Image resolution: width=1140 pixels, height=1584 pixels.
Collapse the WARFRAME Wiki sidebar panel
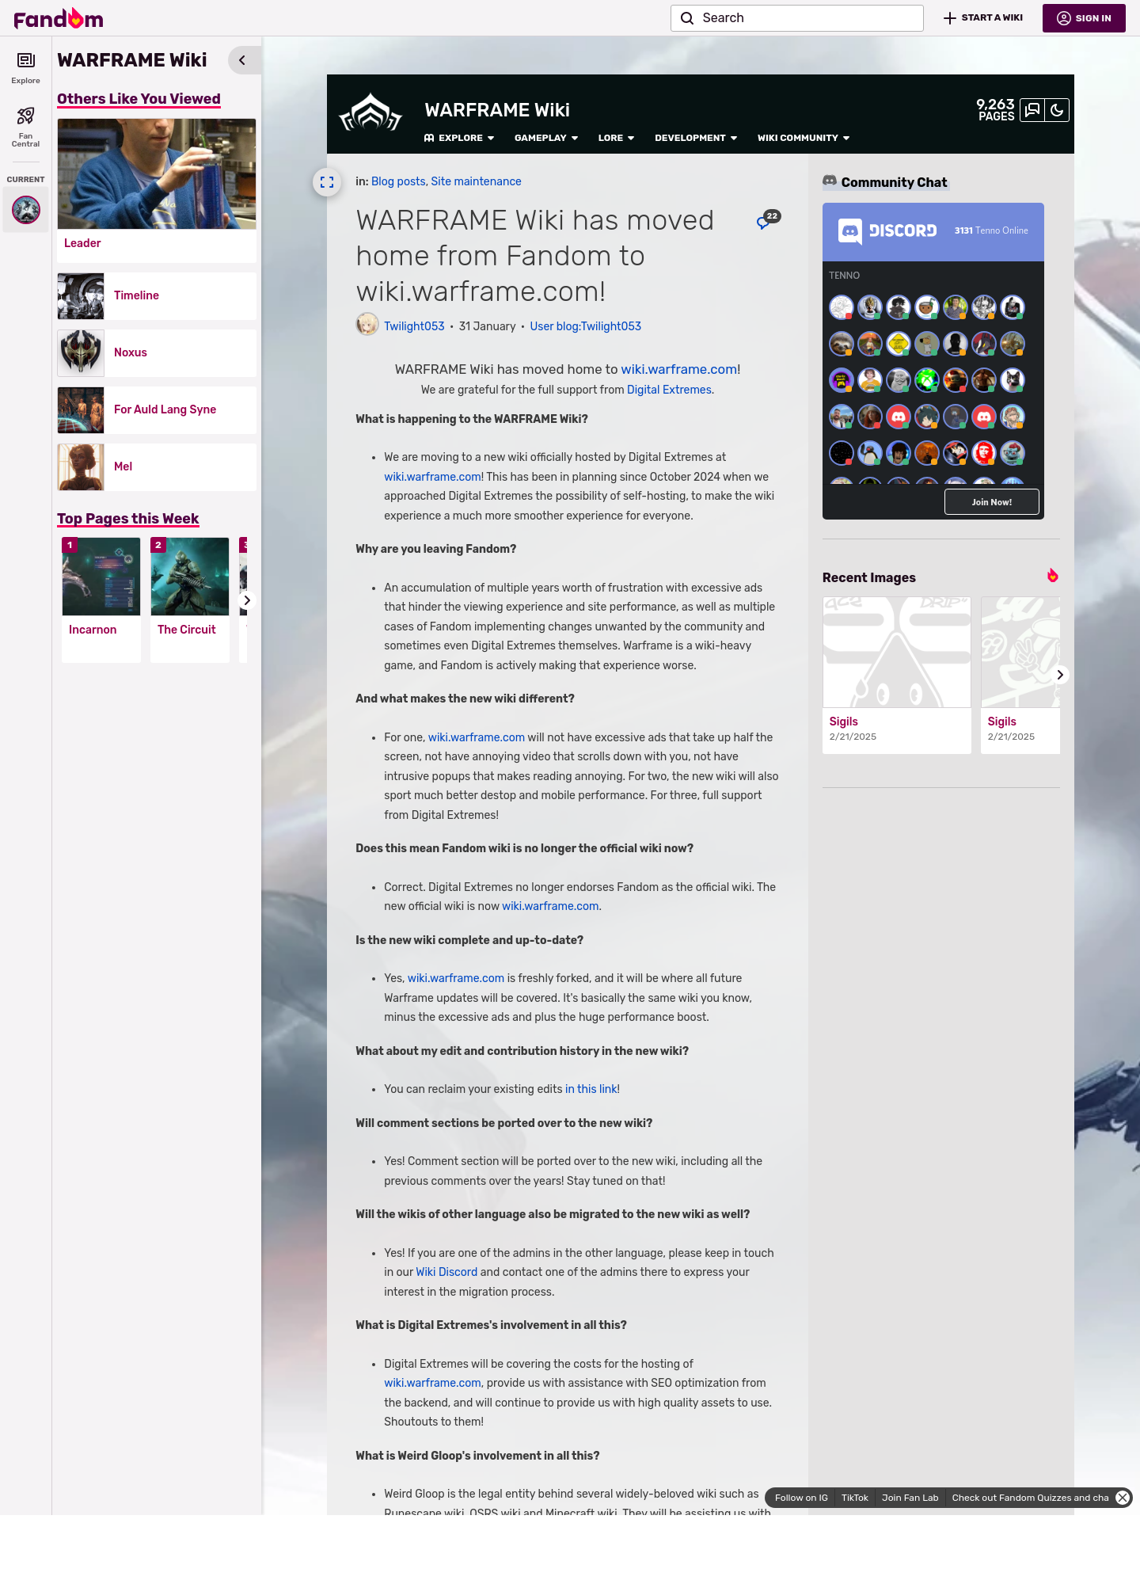243,60
